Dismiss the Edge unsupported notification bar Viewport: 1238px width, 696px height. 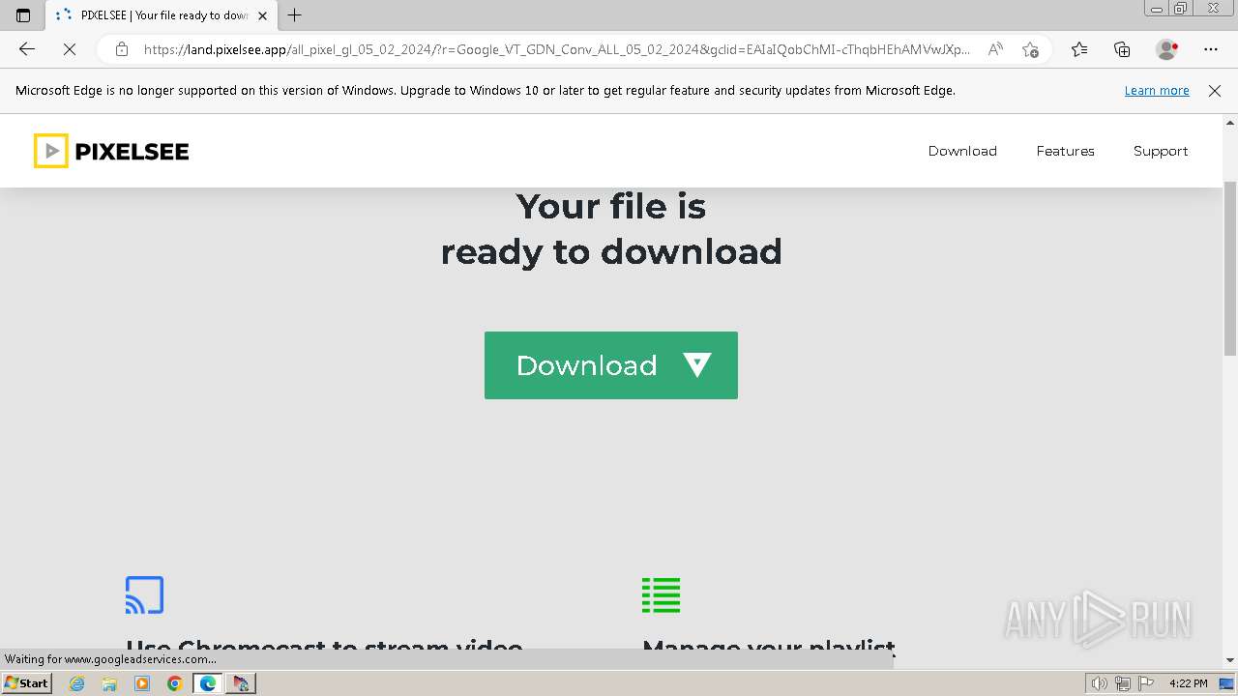click(1215, 91)
